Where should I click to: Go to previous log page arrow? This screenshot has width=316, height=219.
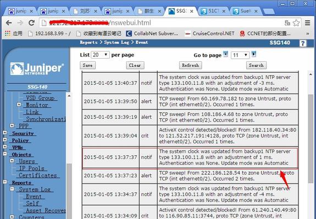225,54
